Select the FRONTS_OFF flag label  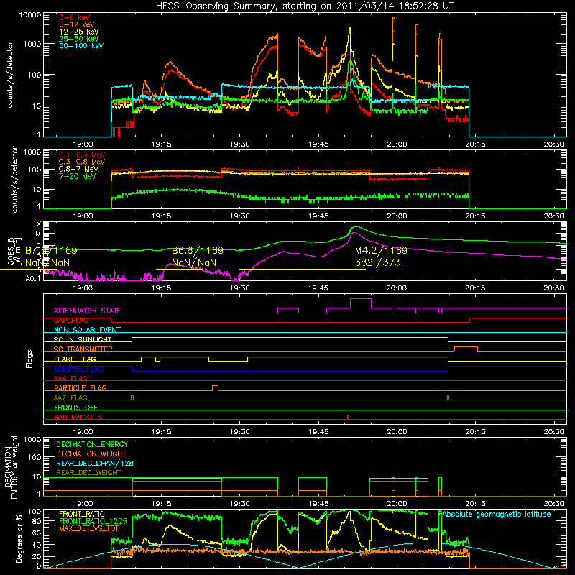pyautogui.click(x=76, y=408)
